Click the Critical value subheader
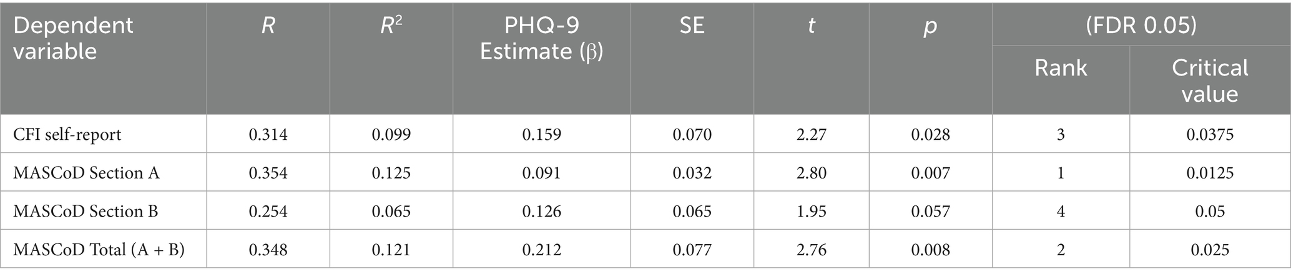This screenshot has width=1291, height=279. click(x=1210, y=81)
